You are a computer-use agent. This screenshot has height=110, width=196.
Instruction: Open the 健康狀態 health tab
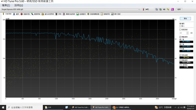(25, 14)
